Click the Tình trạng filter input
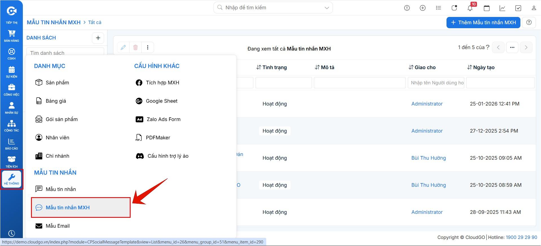Screen dimensions: 541x246 [283, 83]
